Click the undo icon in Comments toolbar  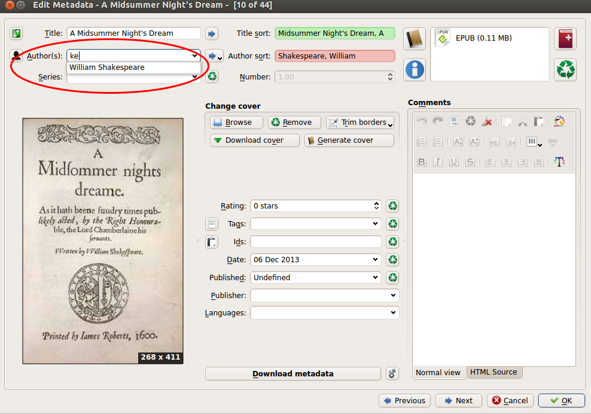click(x=421, y=121)
